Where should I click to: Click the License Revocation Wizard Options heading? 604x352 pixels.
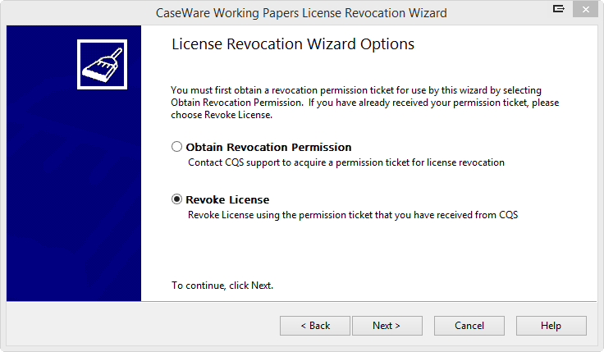point(293,44)
